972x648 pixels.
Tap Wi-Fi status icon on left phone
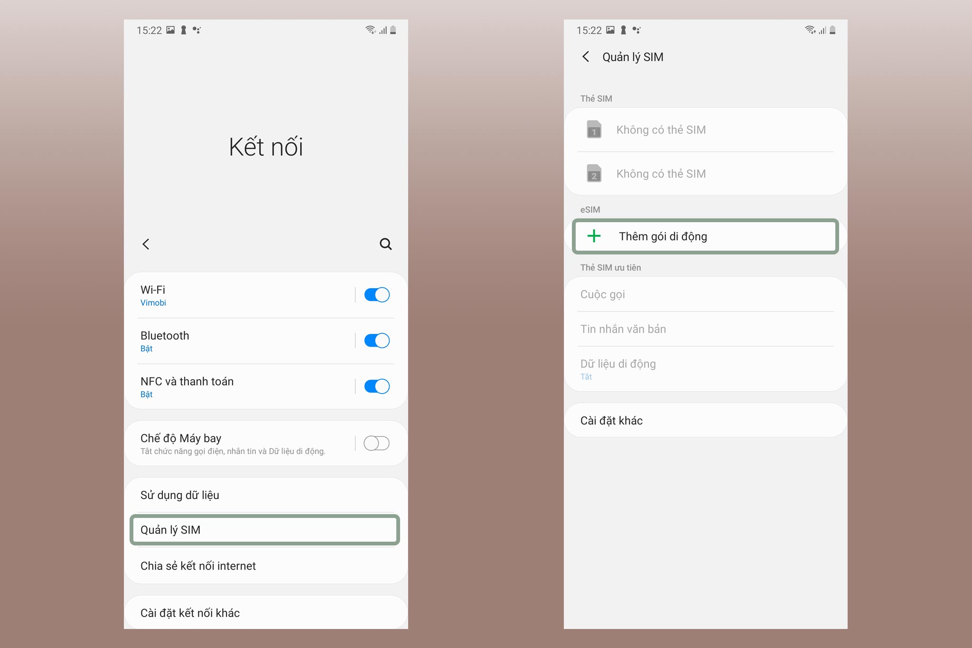[370, 30]
